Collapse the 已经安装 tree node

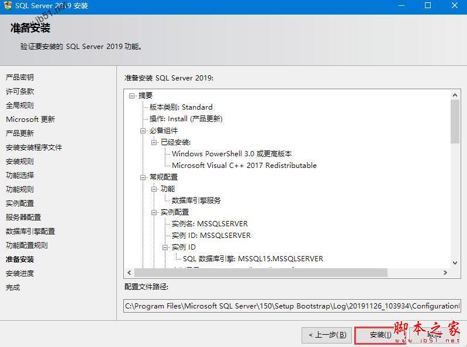pos(154,142)
